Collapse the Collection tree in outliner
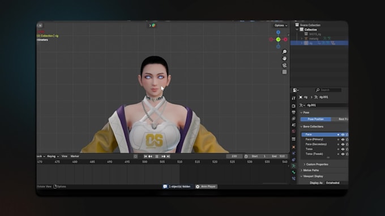This screenshot has height=216, width=385. click(297, 29)
